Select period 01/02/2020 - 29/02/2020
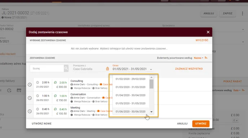The height and width of the screenshot is (138, 248). tap(130, 79)
